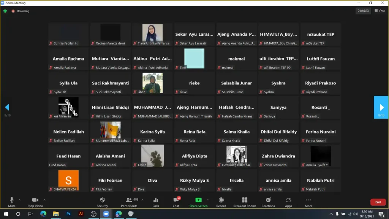389x219 pixels.
Task: Open the Security shield menu
Action: [102, 202]
